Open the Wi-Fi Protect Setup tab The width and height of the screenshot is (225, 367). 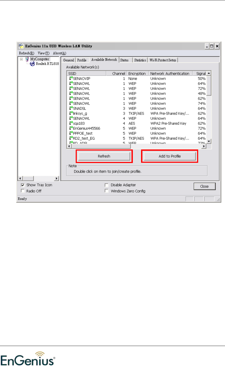pyautogui.click(x=163, y=60)
